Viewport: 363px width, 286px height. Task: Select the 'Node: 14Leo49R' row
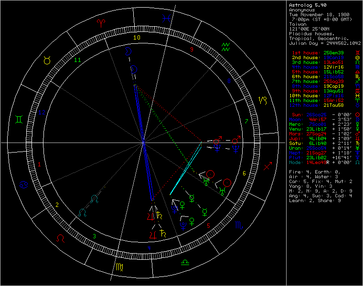point(325,163)
